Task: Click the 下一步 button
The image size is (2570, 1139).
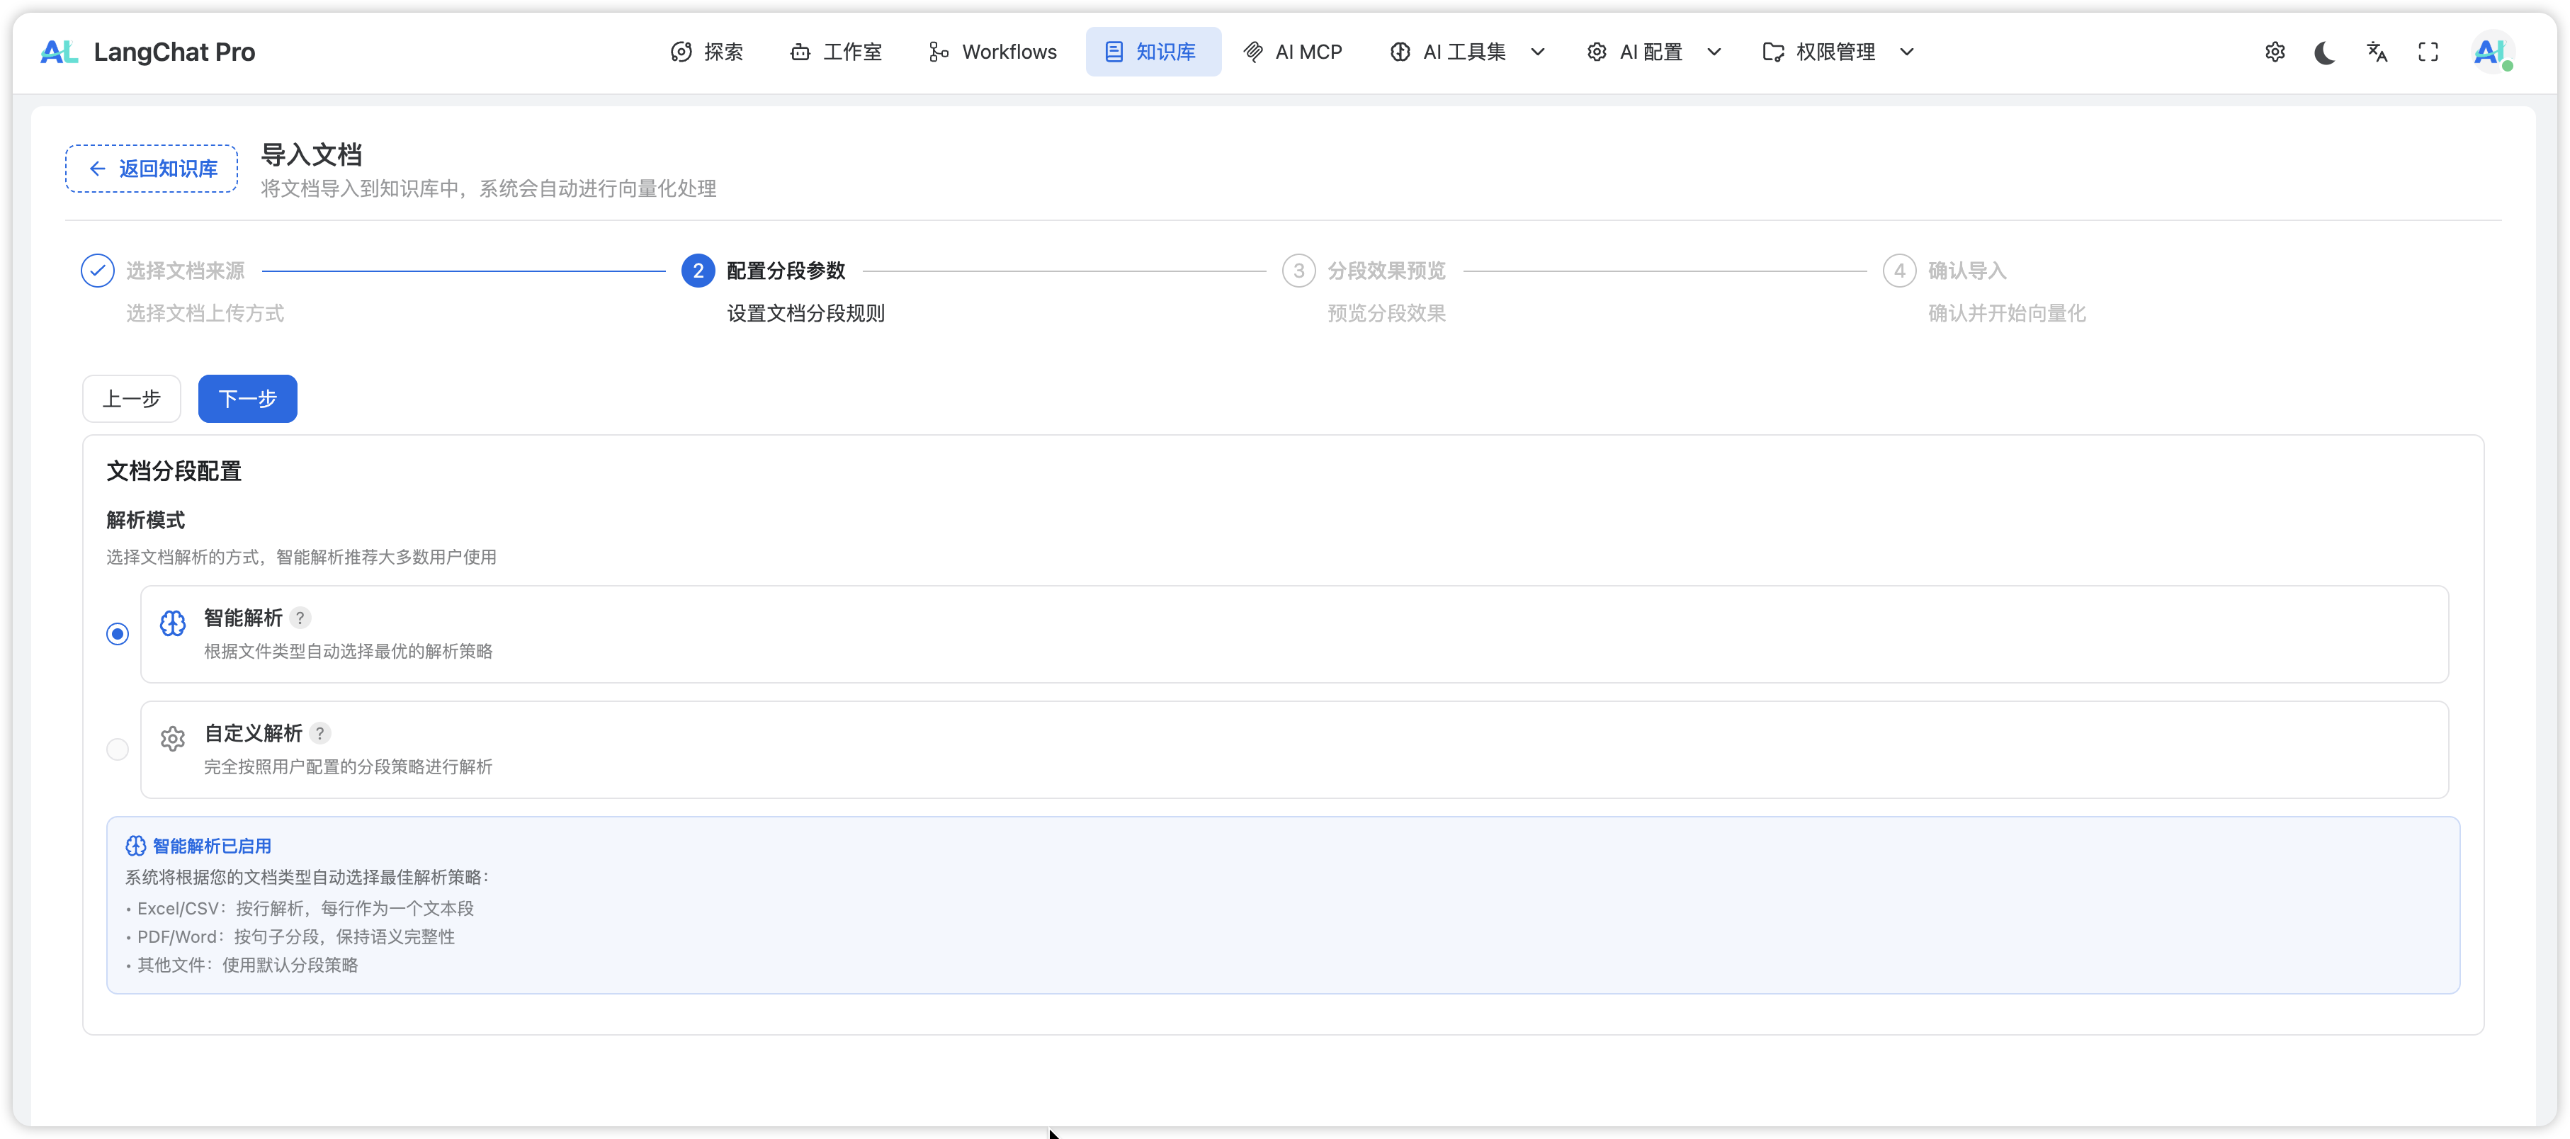Action: click(247, 399)
